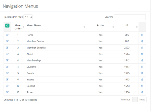Delete the Events menu entry

click(x=142, y=73)
